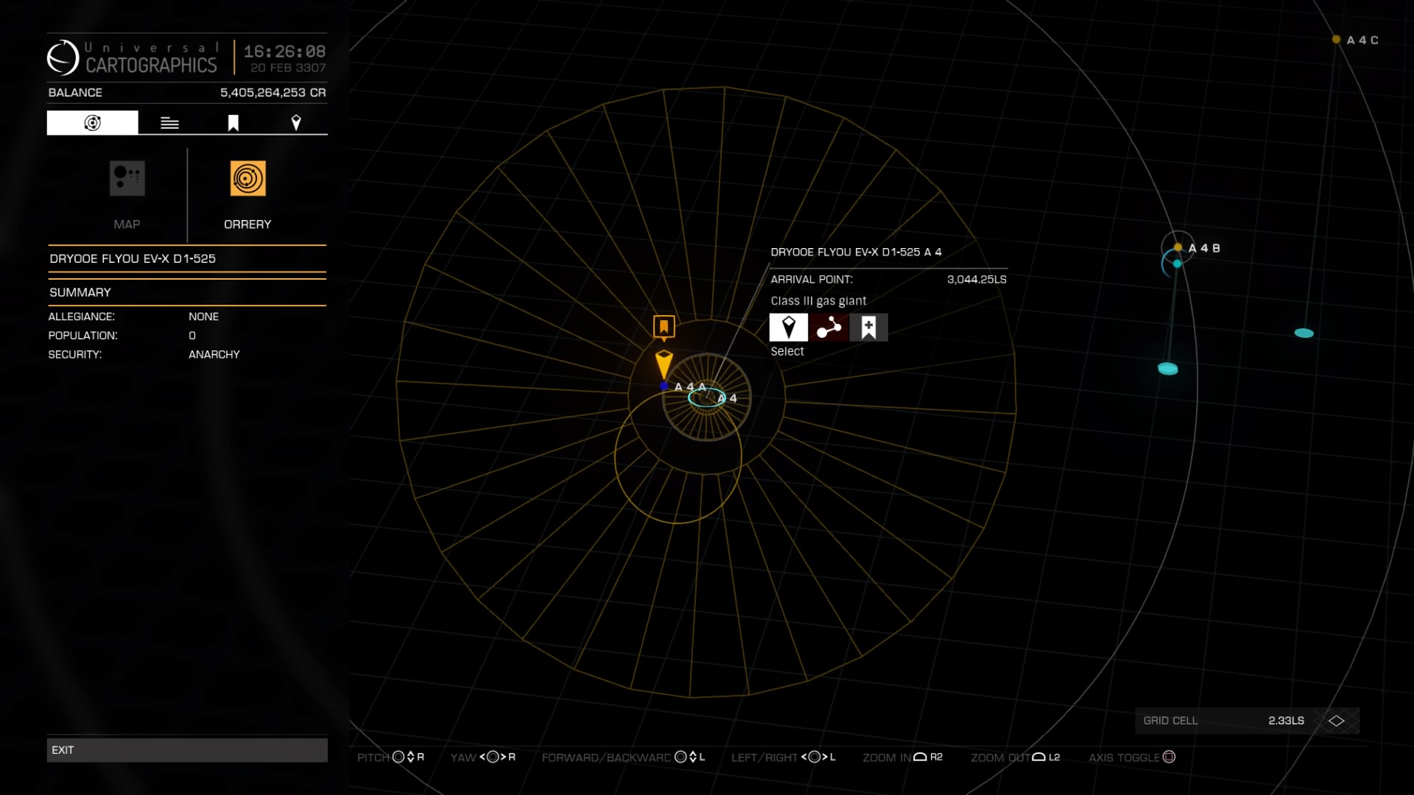
Task: Click the popup title DRYOOE FLYOU EV-X D1-525 A 4
Action: [x=856, y=252]
